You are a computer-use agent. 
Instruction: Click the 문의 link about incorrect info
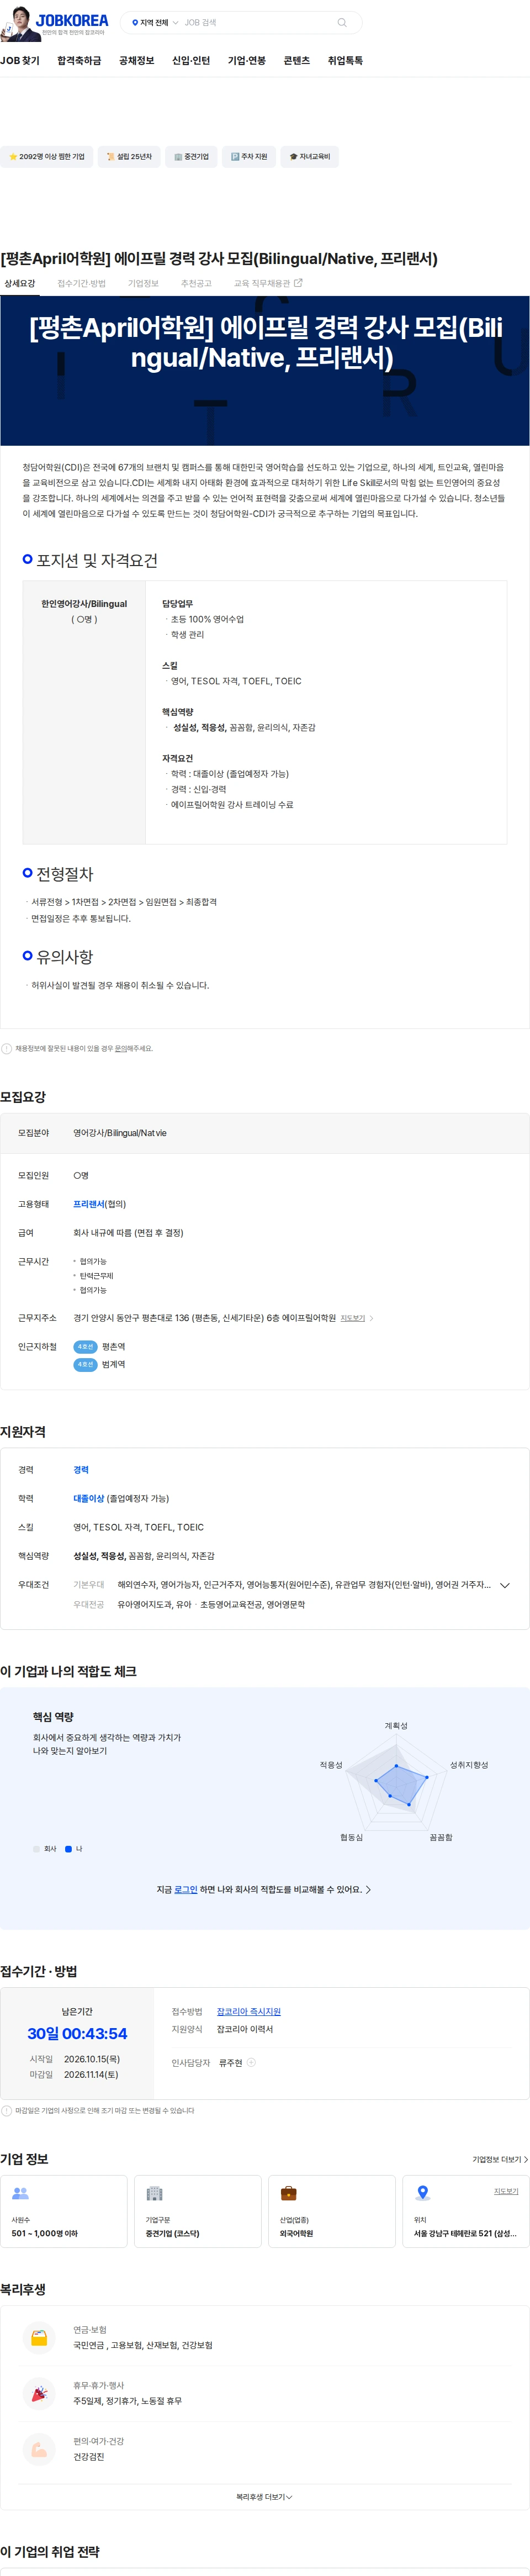121,1049
